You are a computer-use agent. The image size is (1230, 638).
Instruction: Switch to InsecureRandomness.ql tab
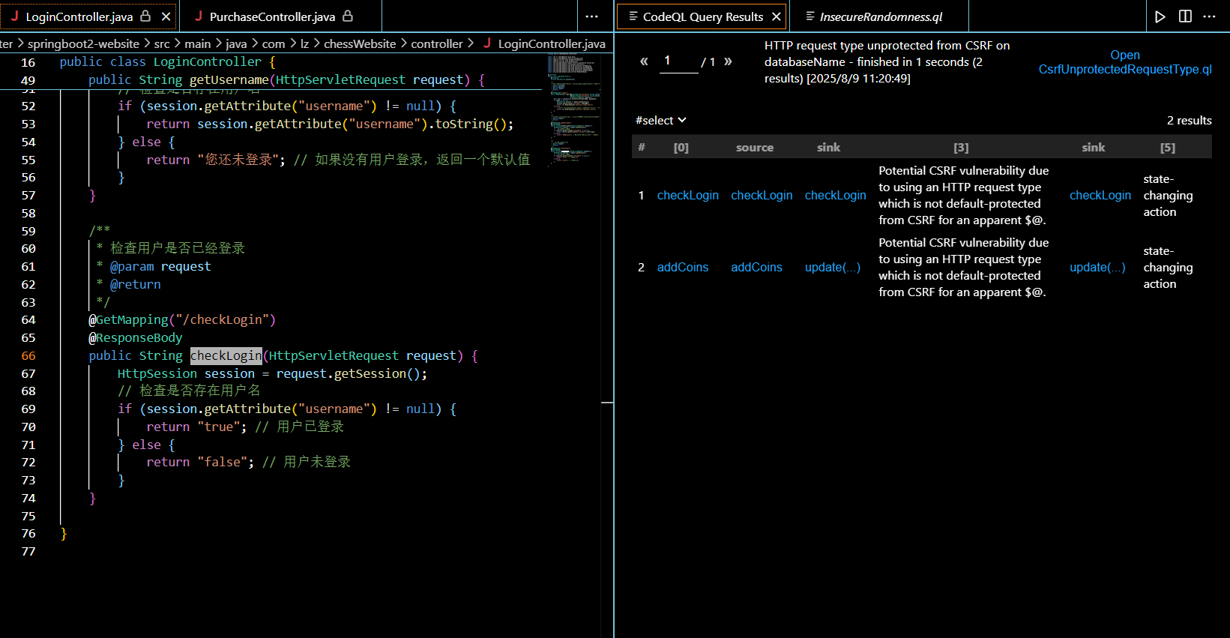click(x=880, y=16)
